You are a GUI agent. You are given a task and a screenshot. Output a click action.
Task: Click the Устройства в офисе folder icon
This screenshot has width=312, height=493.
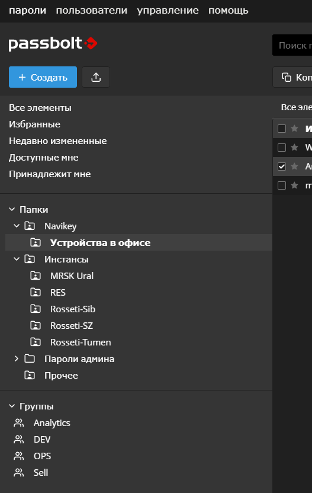pyautogui.click(x=36, y=242)
